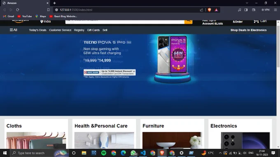Click HDFC Bank instant discount badge
Image resolution: width=280 pixels, height=157 pixels.
pyautogui.click(x=110, y=72)
